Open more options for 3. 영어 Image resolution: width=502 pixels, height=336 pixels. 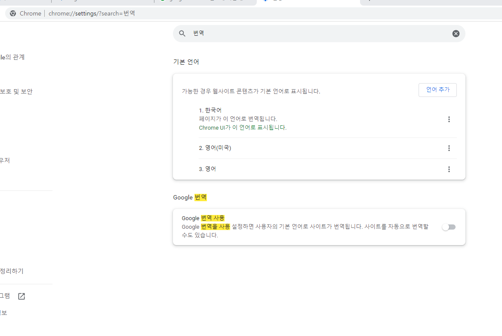point(449,169)
